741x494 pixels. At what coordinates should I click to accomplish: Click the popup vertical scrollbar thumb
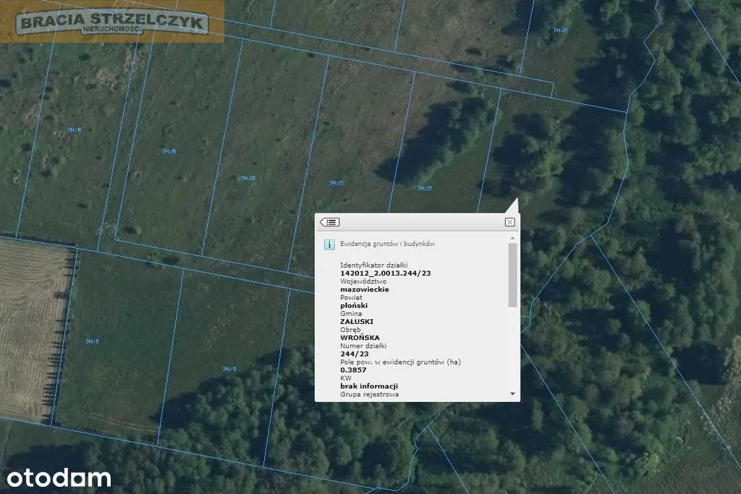(x=513, y=275)
